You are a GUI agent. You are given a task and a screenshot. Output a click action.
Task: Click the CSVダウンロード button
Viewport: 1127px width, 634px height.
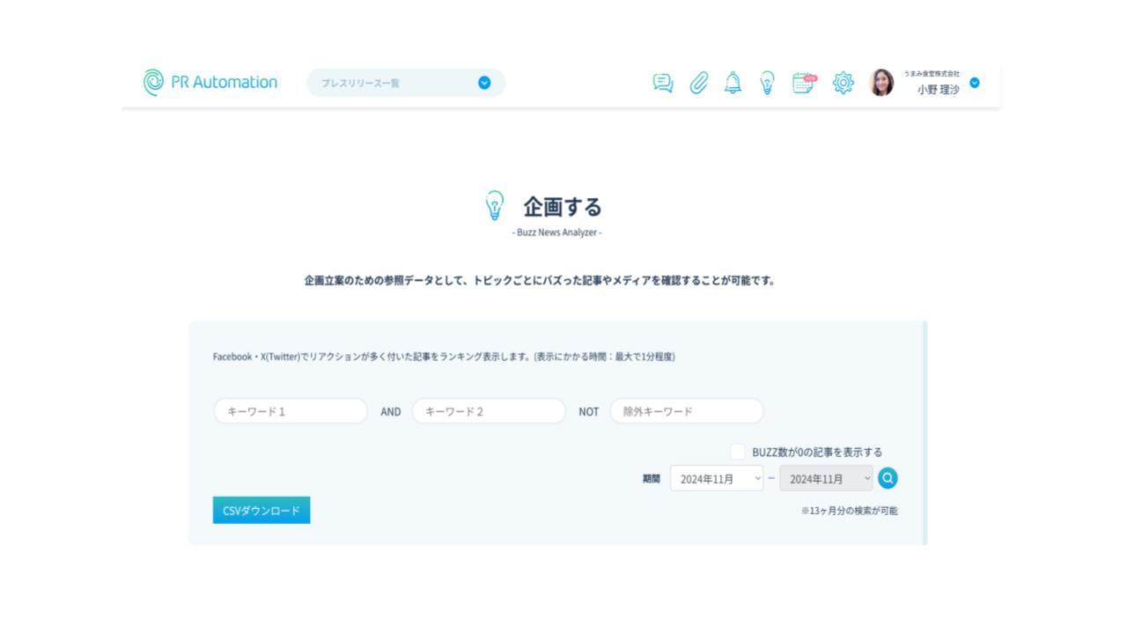pos(261,510)
